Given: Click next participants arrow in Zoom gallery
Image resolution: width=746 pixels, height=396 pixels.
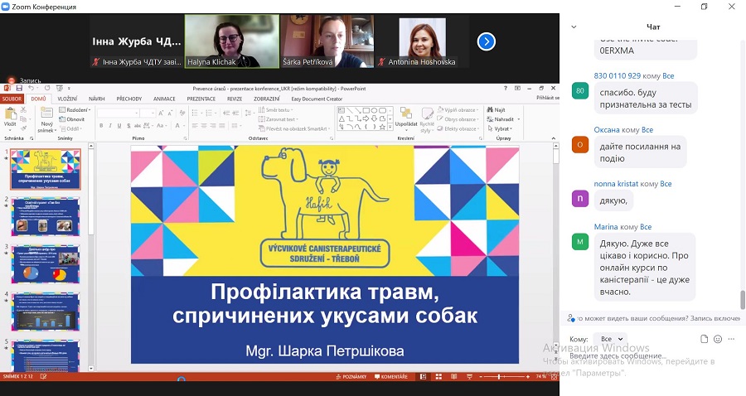Looking at the screenshot, I should [487, 41].
